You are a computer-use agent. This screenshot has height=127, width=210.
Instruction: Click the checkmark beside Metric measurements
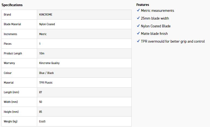138,10
